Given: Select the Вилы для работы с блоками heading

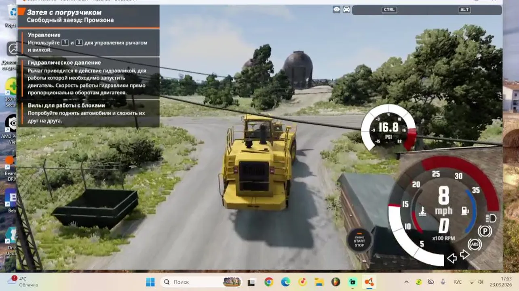Looking at the screenshot, I should 66,105.
